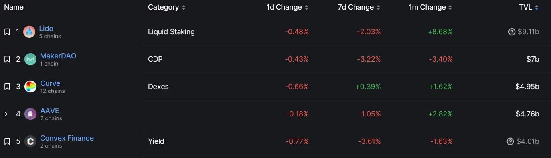551x158 pixels.
Task: Click the Lido protocol logo icon
Action: tap(29, 32)
